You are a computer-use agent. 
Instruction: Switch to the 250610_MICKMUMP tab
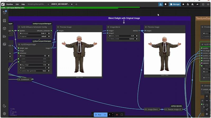[x=60, y=4]
